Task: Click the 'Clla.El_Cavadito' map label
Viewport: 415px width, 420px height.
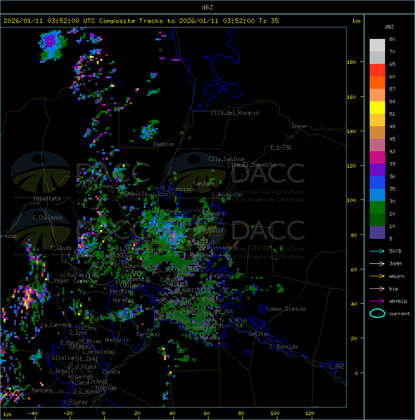Action: point(251,165)
